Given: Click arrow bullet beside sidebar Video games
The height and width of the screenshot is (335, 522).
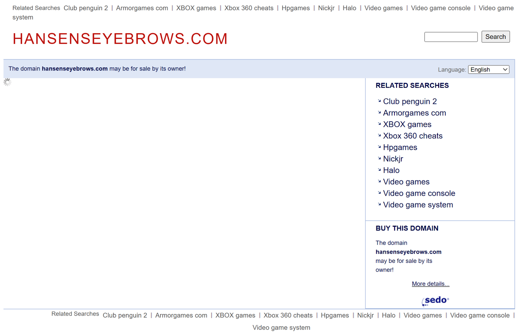Looking at the screenshot, I should coord(379,181).
